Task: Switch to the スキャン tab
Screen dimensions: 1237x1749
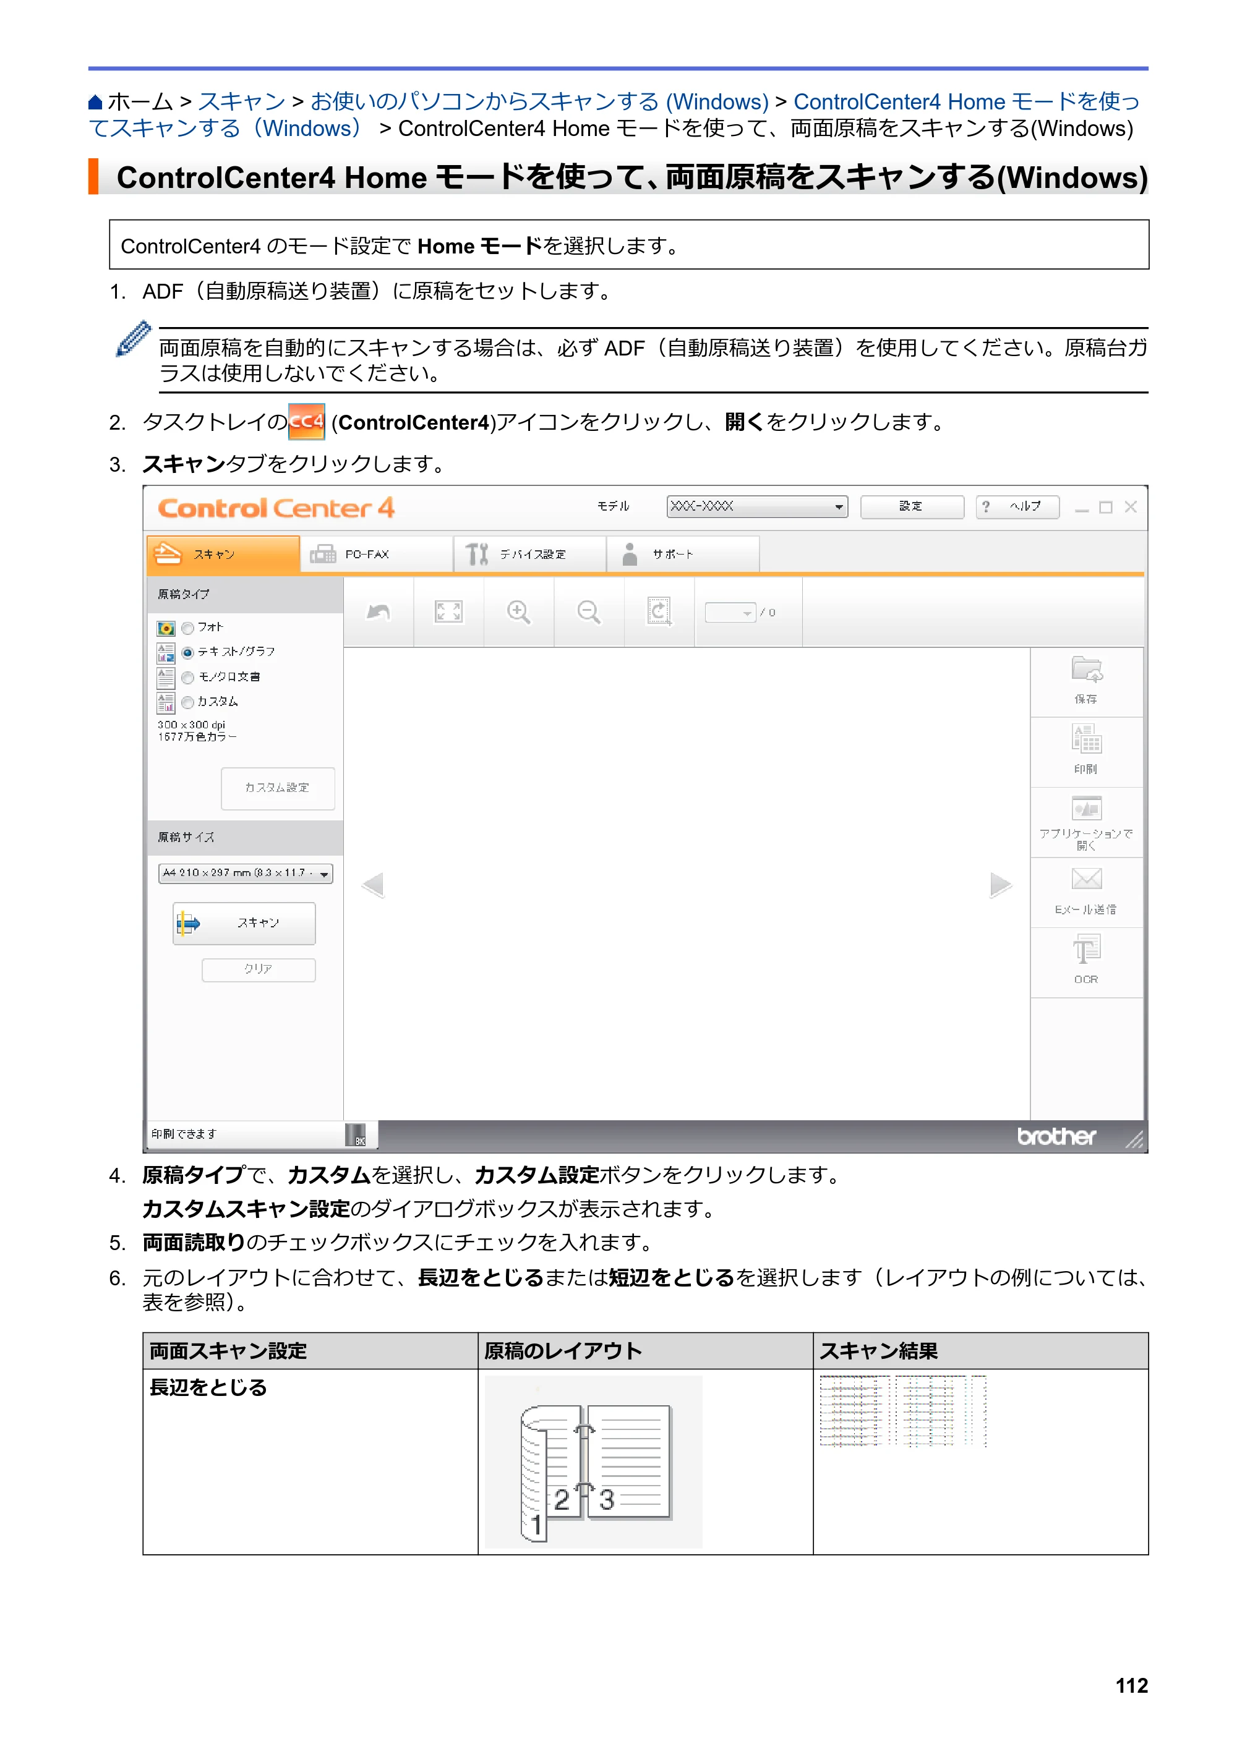Action: click(223, 555)
